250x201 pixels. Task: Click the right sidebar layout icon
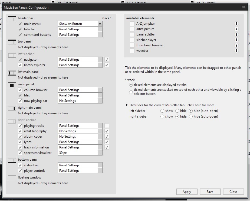[x=12, y=121]
